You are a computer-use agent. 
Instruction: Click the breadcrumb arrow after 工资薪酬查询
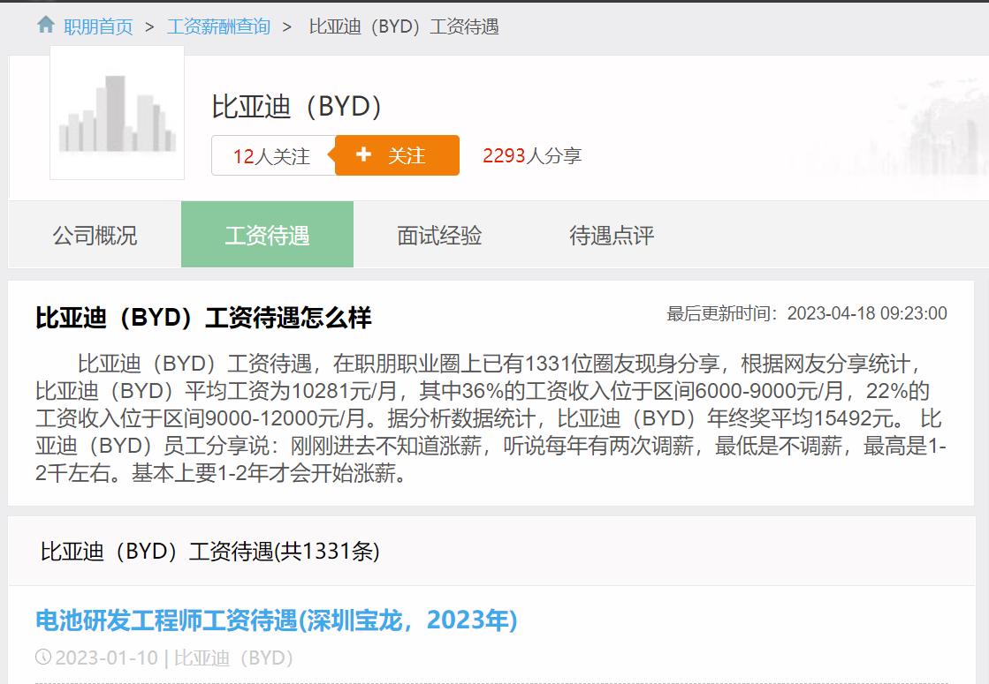point(286,26)
